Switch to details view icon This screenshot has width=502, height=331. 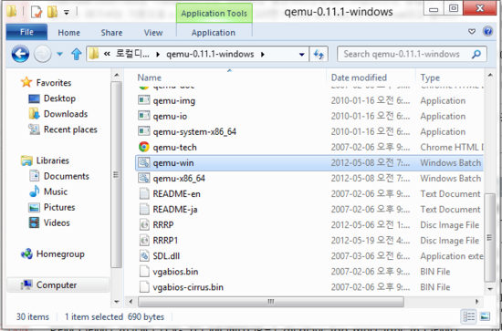pos(469,316)
